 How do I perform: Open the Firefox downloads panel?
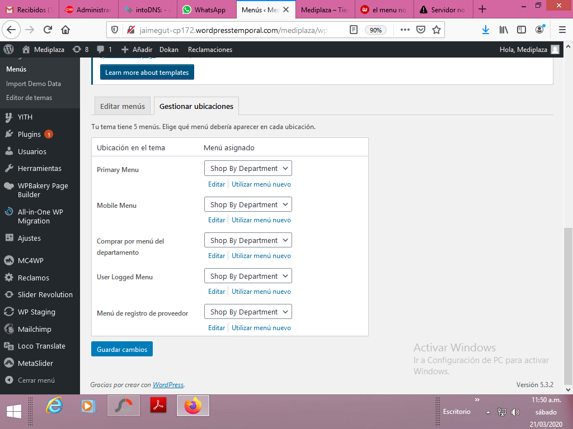[x=486, y=30]
